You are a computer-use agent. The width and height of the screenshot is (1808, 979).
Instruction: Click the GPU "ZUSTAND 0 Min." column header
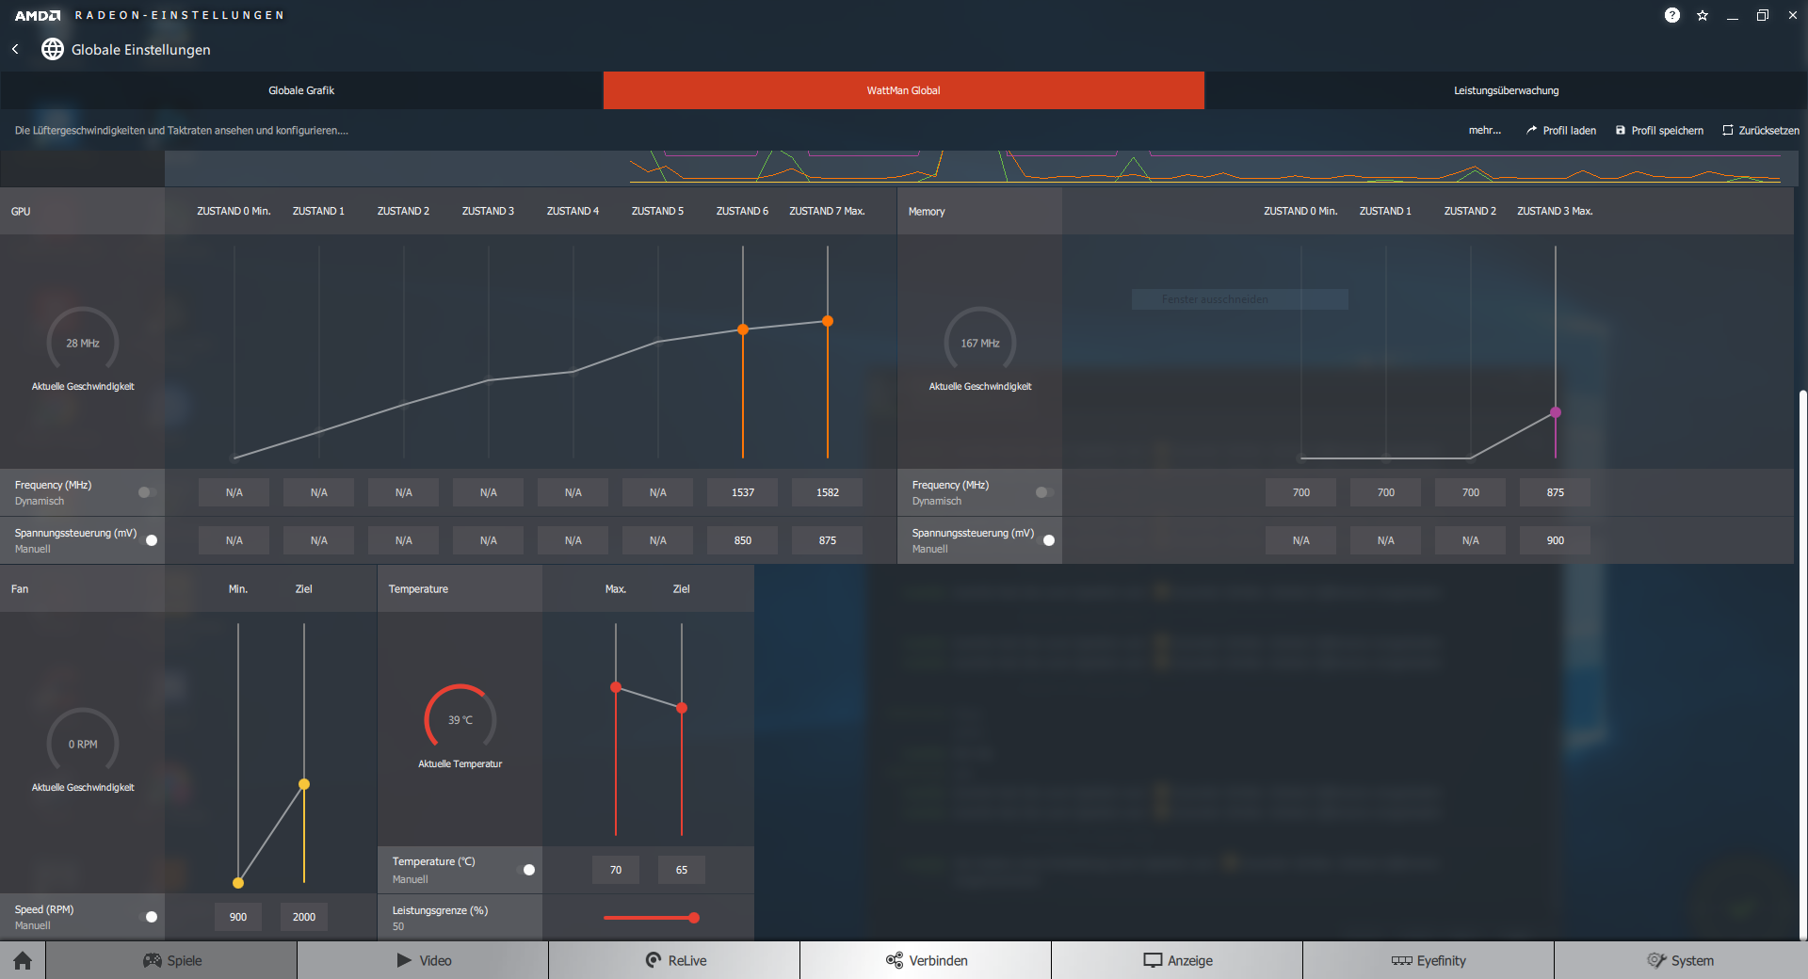click(x=234, y=211)
